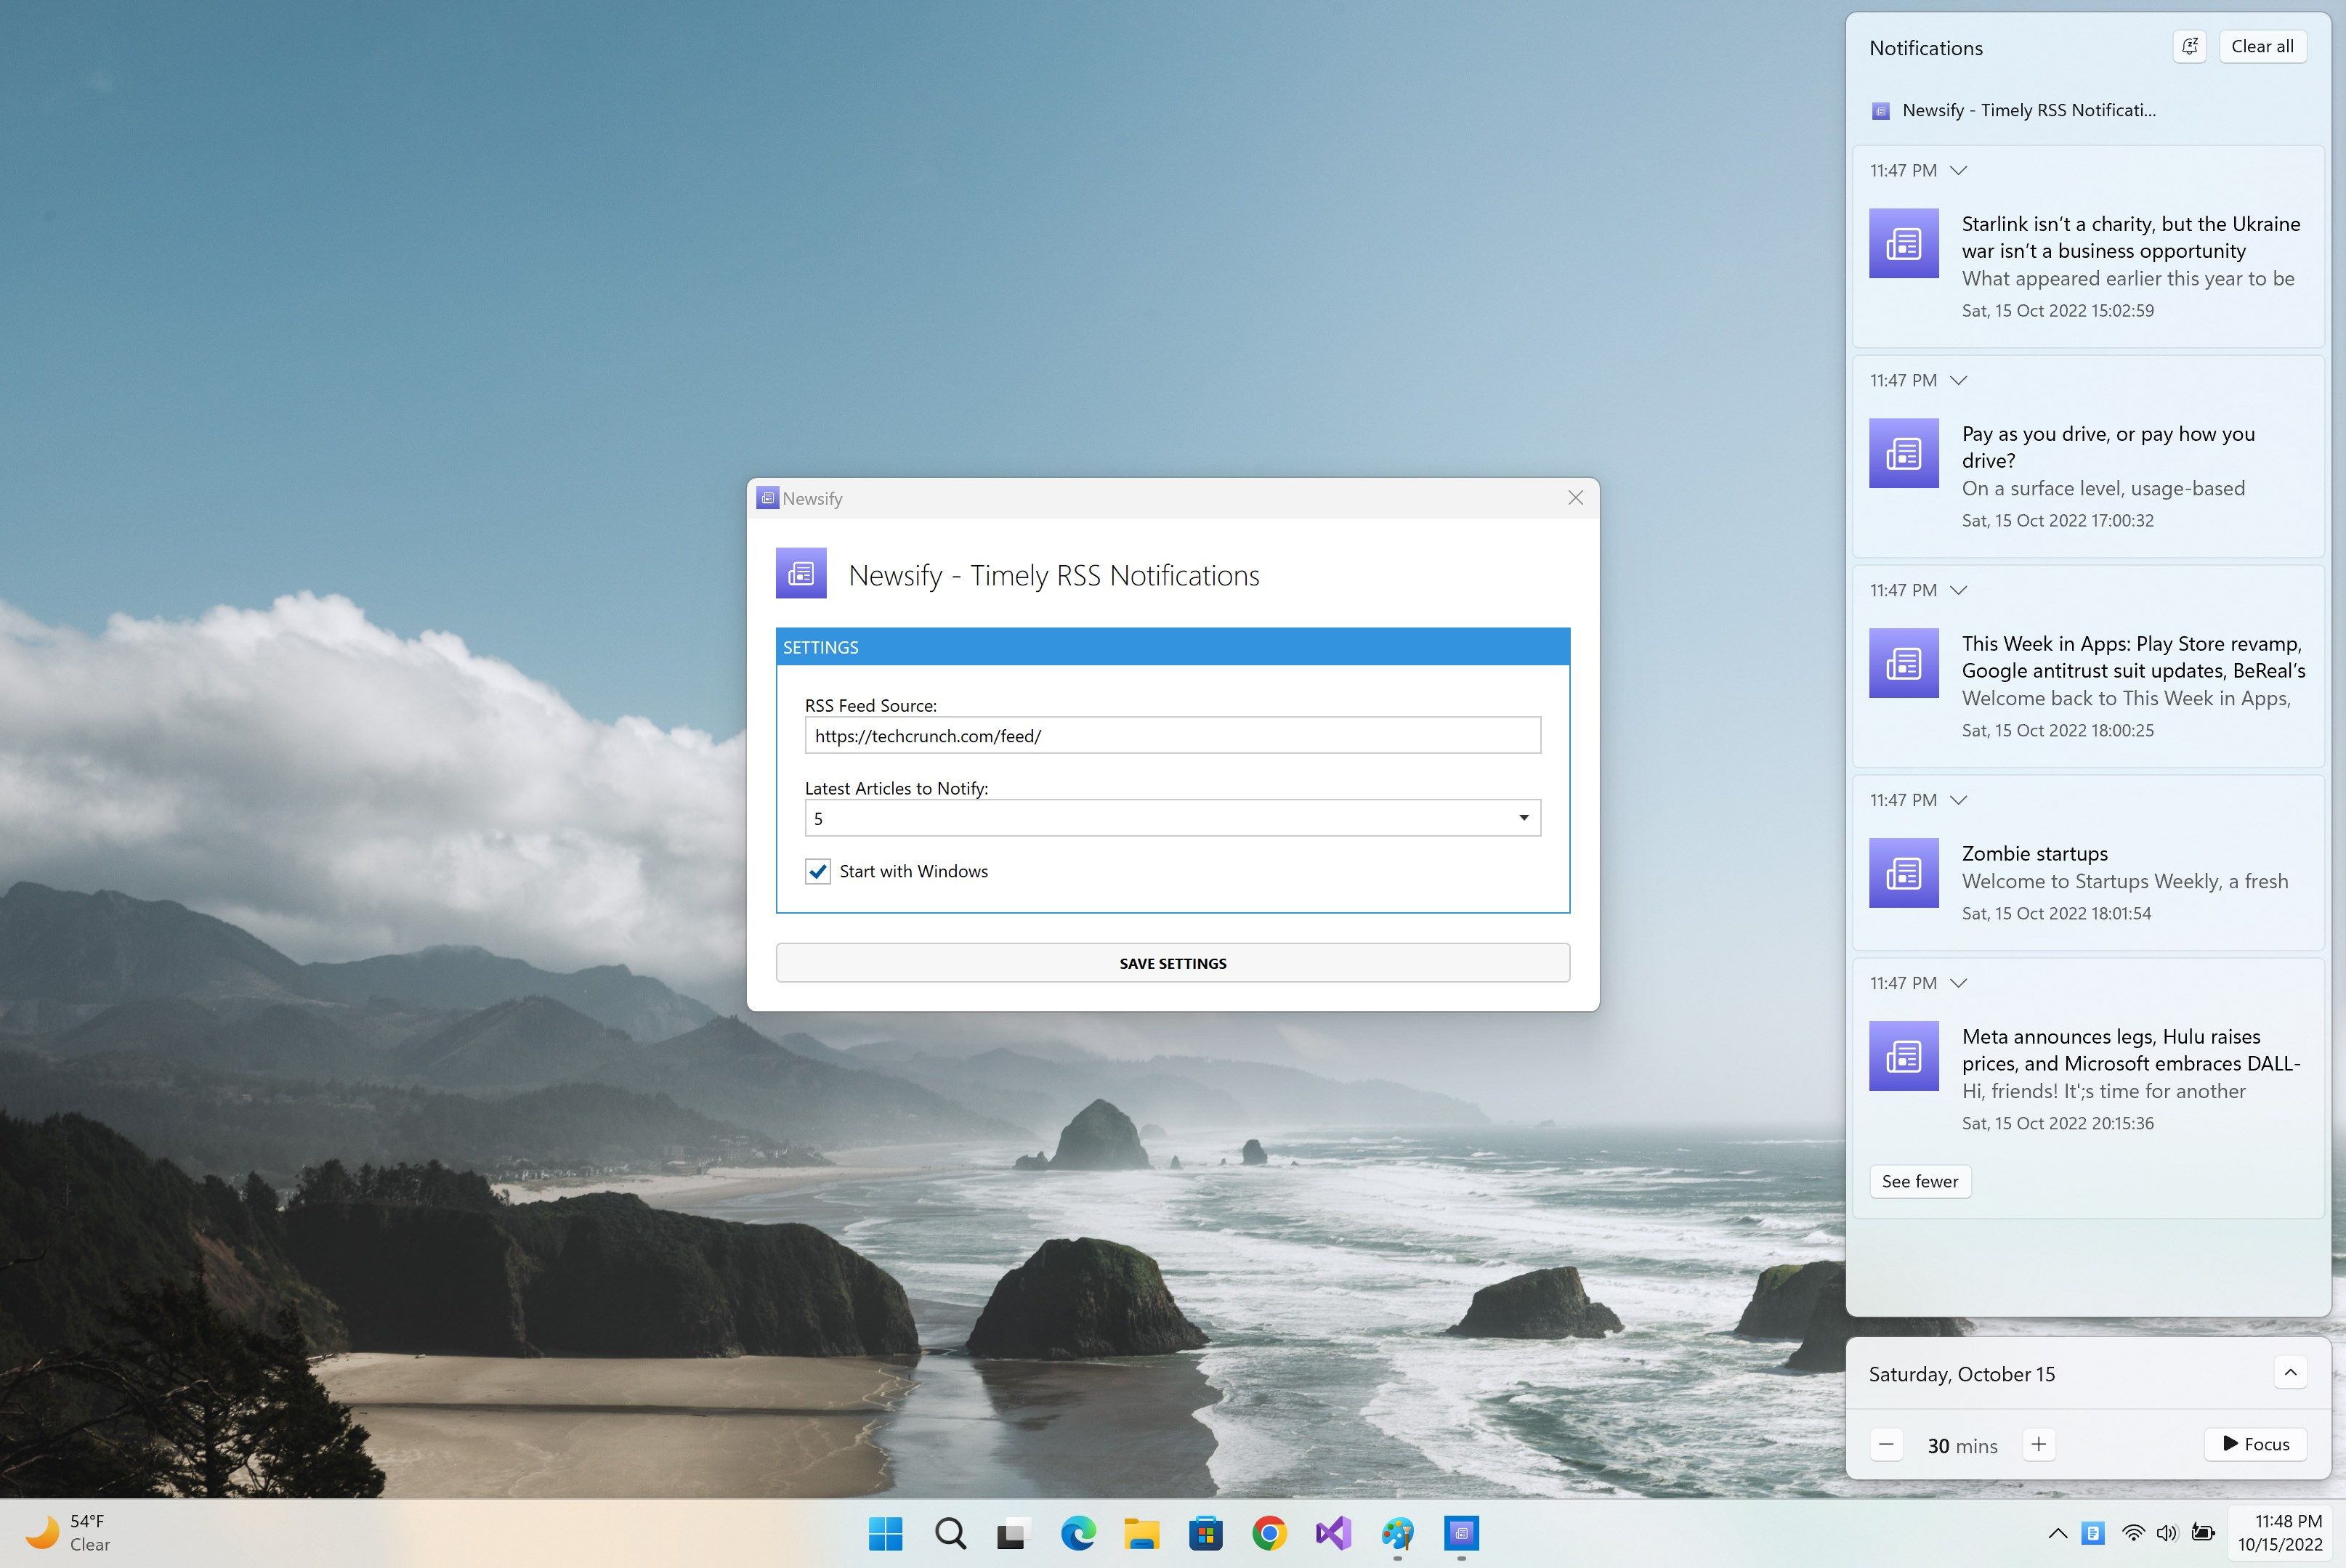
Task: Click the 'This Week in Apps' notification icon
Action: (x=1904, y=663)
